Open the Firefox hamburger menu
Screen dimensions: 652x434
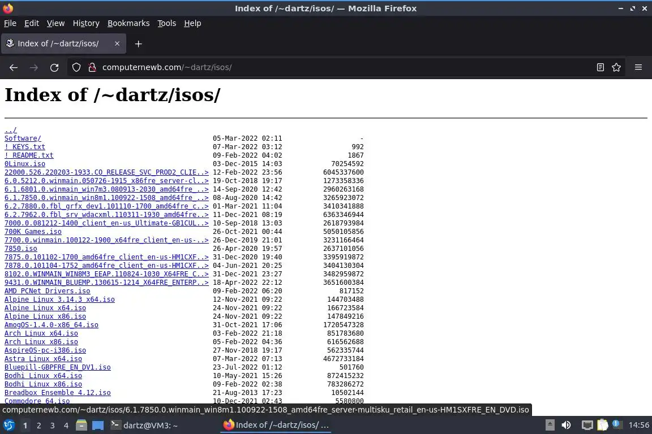point(638,67)
